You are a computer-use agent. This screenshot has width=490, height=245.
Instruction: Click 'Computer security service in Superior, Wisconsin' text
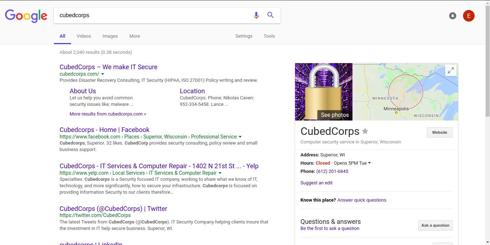coord(351,142)
